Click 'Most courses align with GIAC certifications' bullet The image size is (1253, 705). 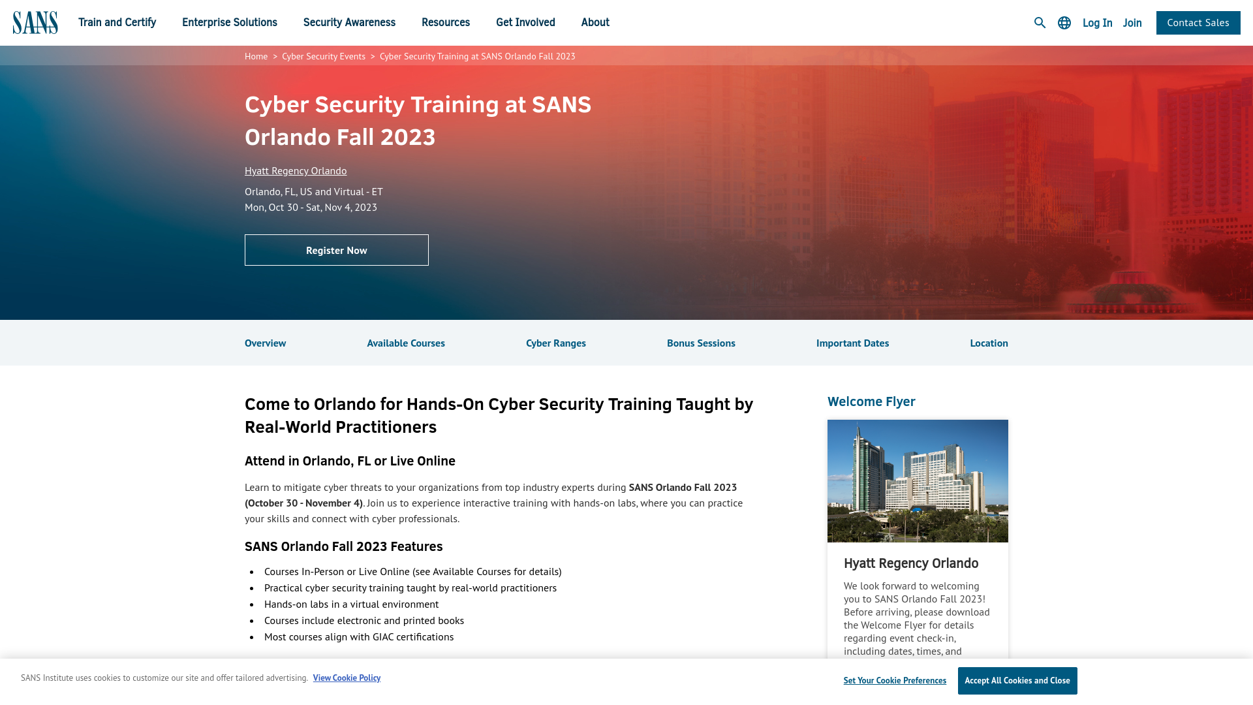[359, 636]
